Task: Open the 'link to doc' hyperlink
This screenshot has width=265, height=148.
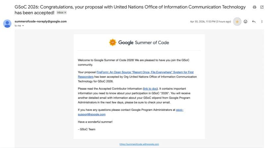Action: point(150,89)
